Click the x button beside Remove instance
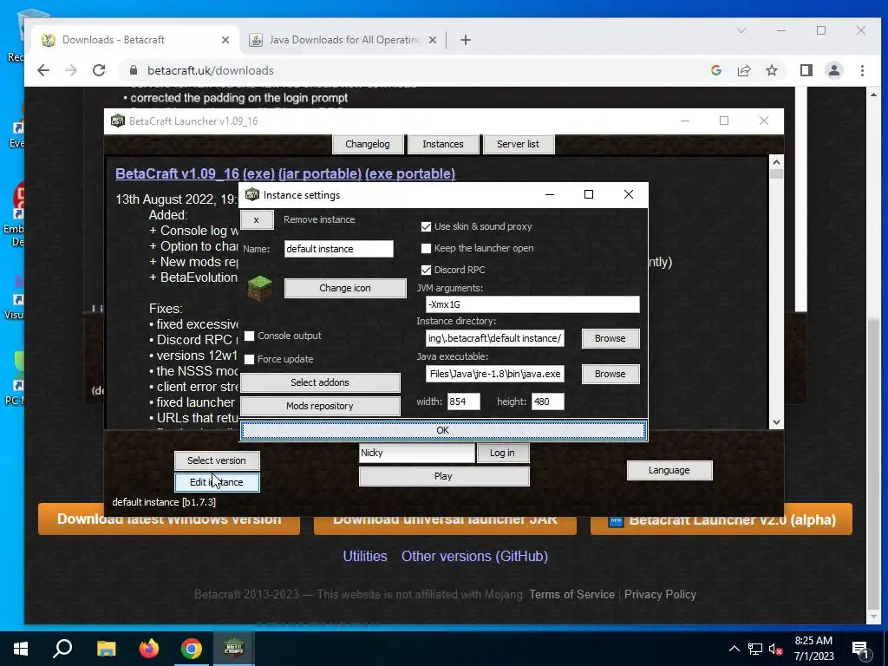The image size is (888, 666). click(257, 219)
